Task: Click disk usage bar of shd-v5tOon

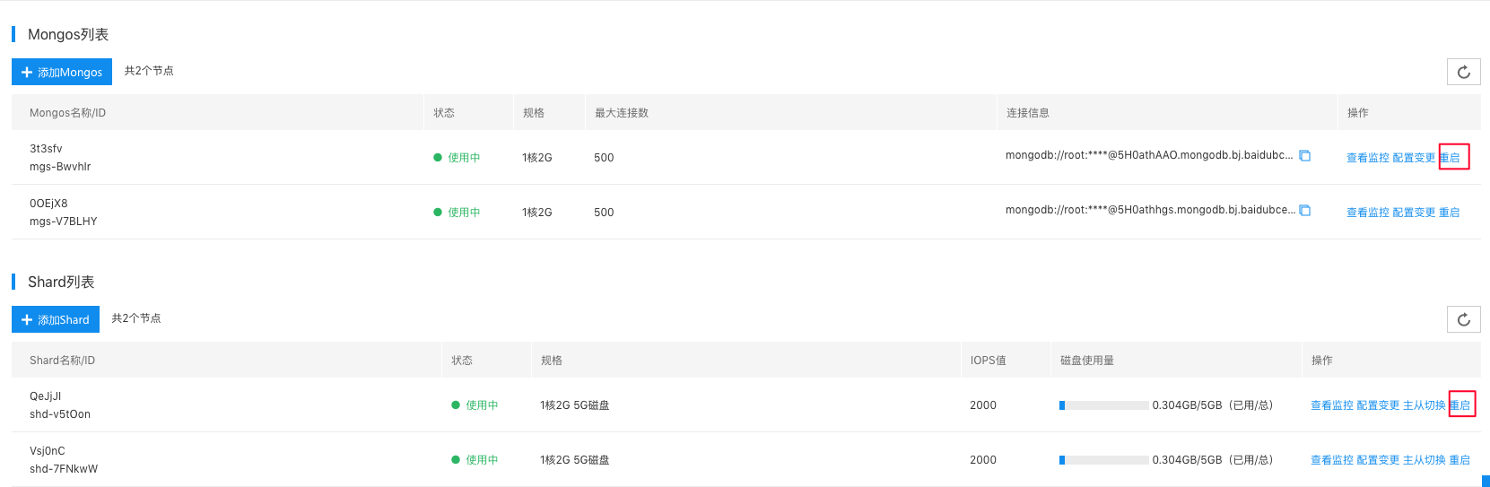Action: 1103,405
